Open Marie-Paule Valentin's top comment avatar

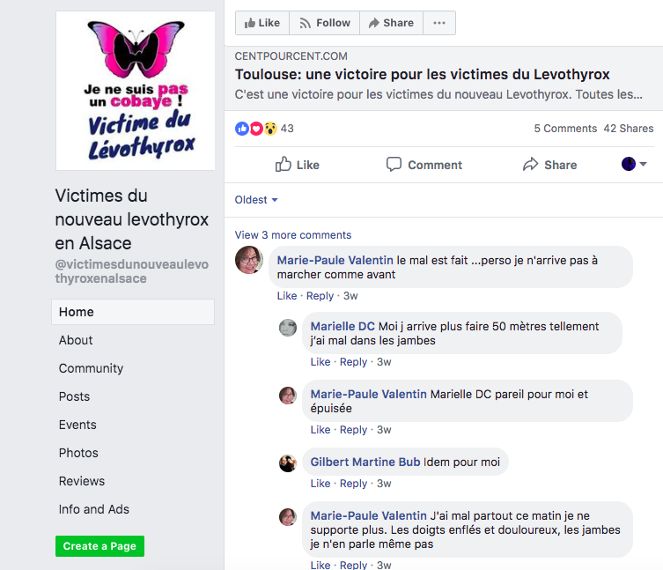point(249,261)
